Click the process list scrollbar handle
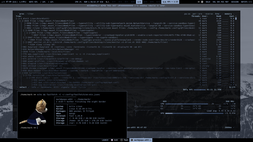253x142 pixels. coord(236,19)
